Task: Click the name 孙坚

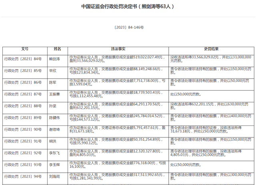Action: 52,106
